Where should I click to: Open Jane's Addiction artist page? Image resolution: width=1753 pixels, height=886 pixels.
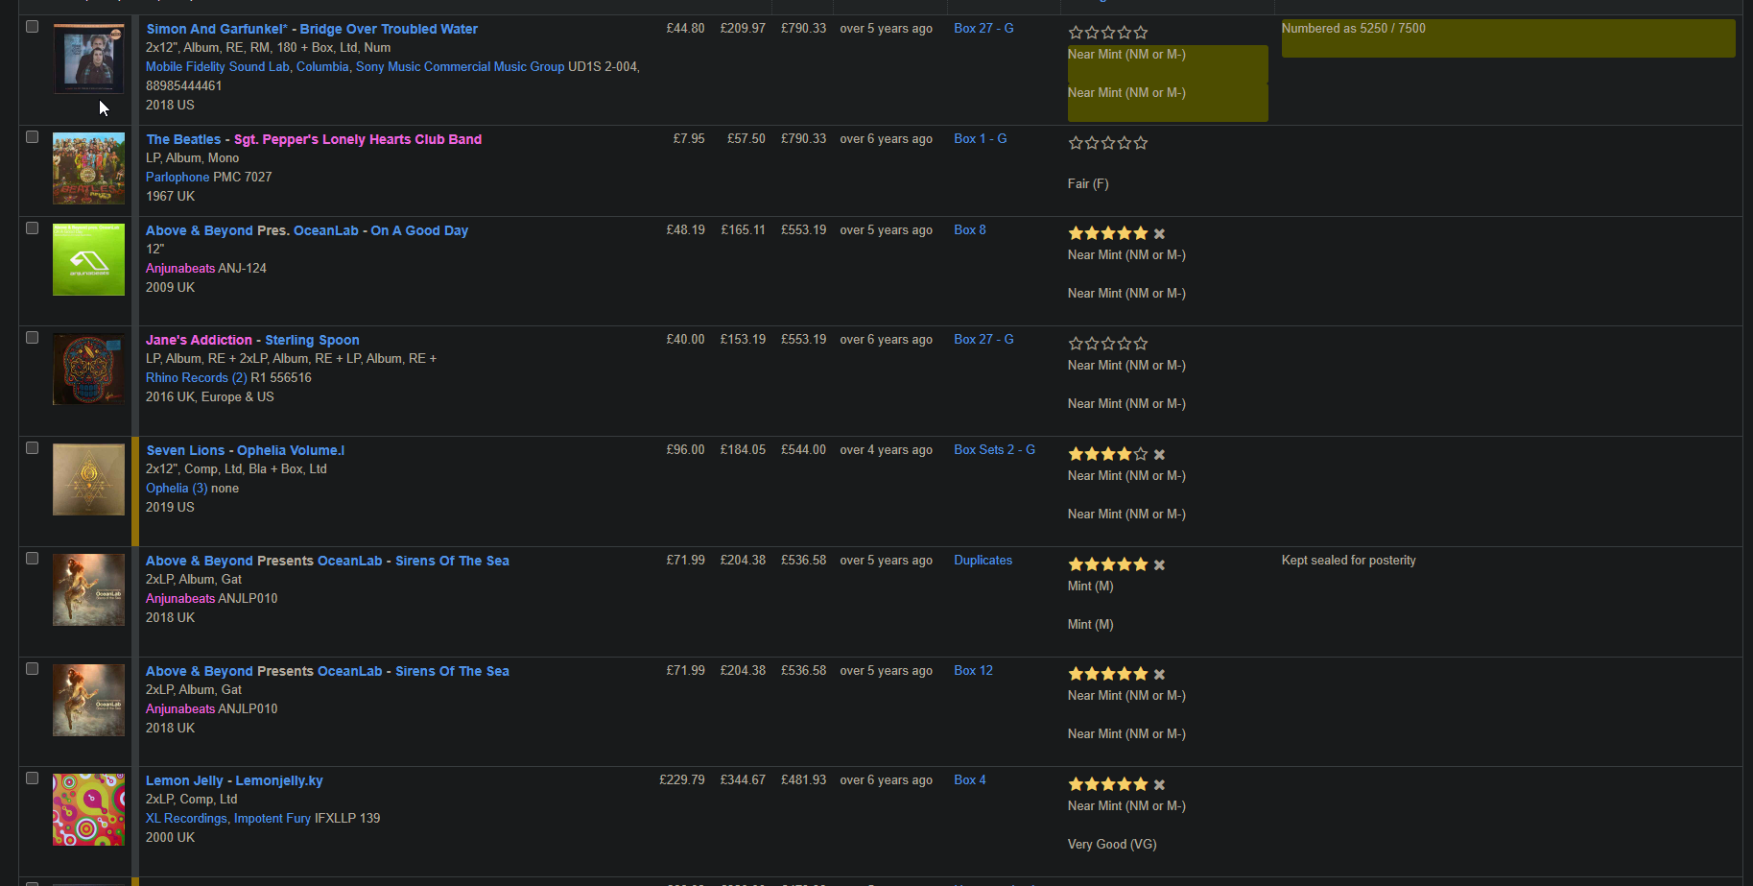pyautogui.click(x=199, y=340)
